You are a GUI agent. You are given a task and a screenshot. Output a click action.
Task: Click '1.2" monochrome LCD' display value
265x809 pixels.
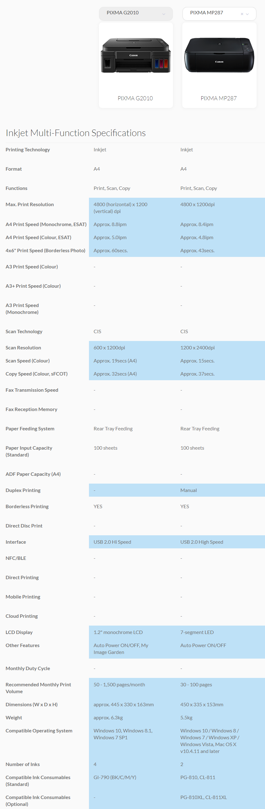tap(118, 632)
